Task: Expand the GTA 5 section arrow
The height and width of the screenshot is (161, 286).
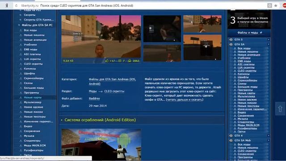Action: (x=269, y=40)
